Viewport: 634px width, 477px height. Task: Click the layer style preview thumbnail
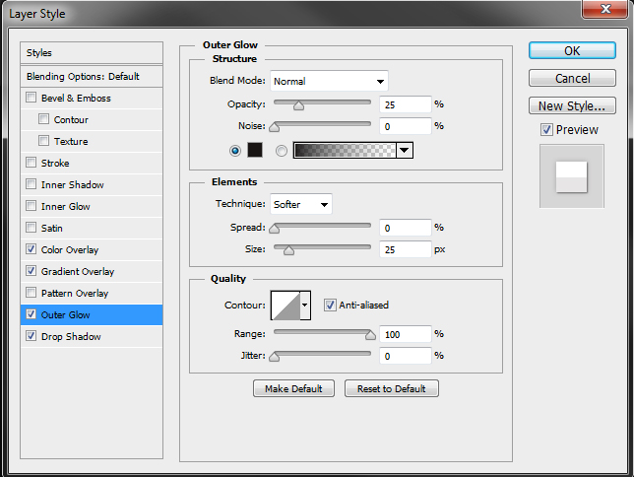[x=571, y=177]
